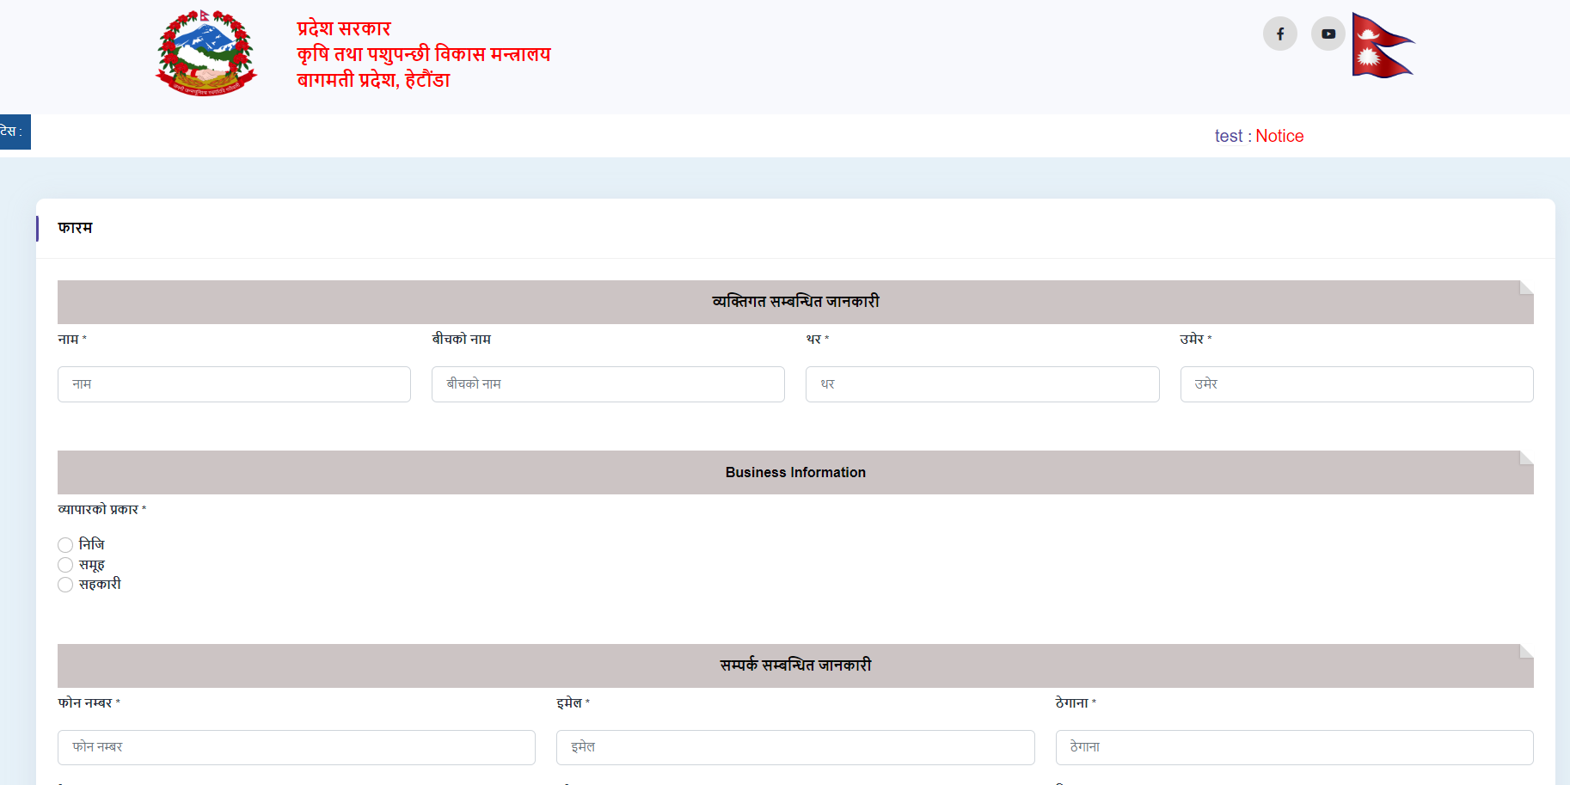Image resolution: width=1570 pixels, height=785 pixels.
Task: Select the समूह radio option
Action: pyautogui.click(x=65, y=565)
